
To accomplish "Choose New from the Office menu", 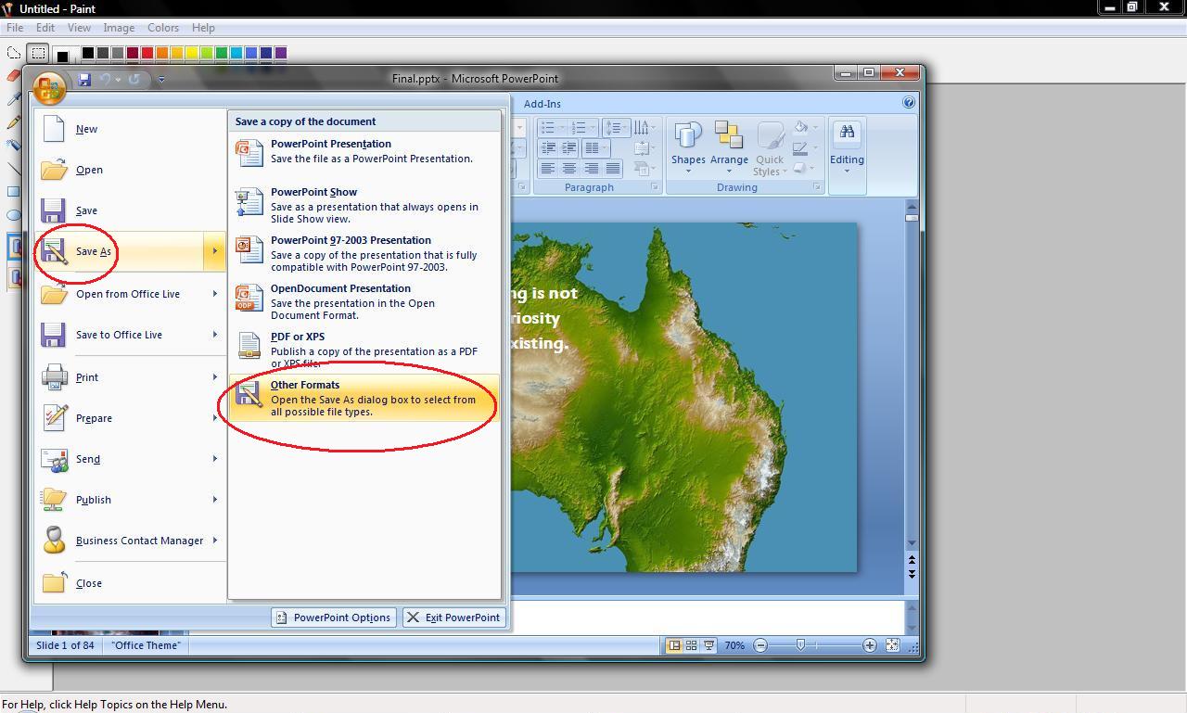I will pos(130,129).
